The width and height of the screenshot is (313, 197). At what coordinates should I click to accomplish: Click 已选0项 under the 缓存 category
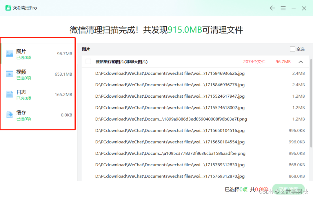pyautogui.click(x=24, y=119)
